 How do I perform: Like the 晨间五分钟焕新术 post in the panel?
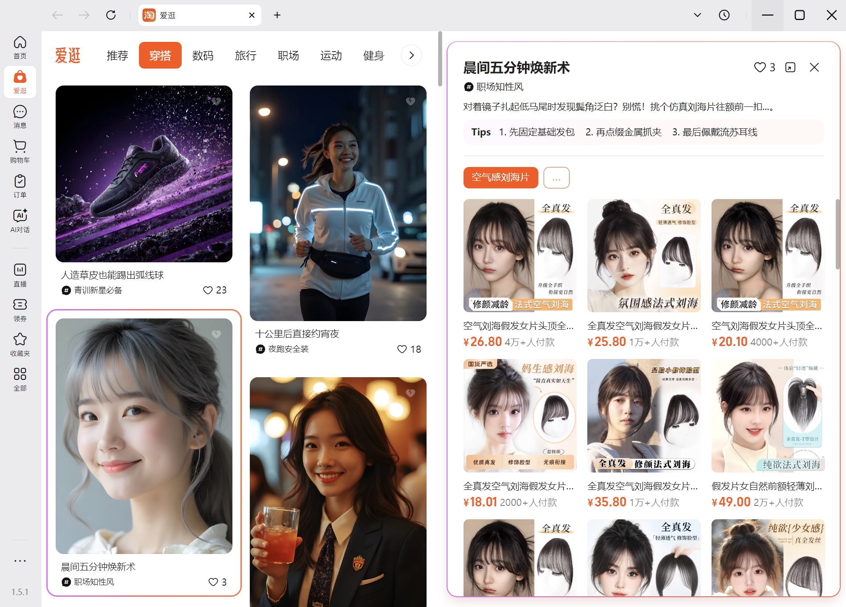pos(760,67)
